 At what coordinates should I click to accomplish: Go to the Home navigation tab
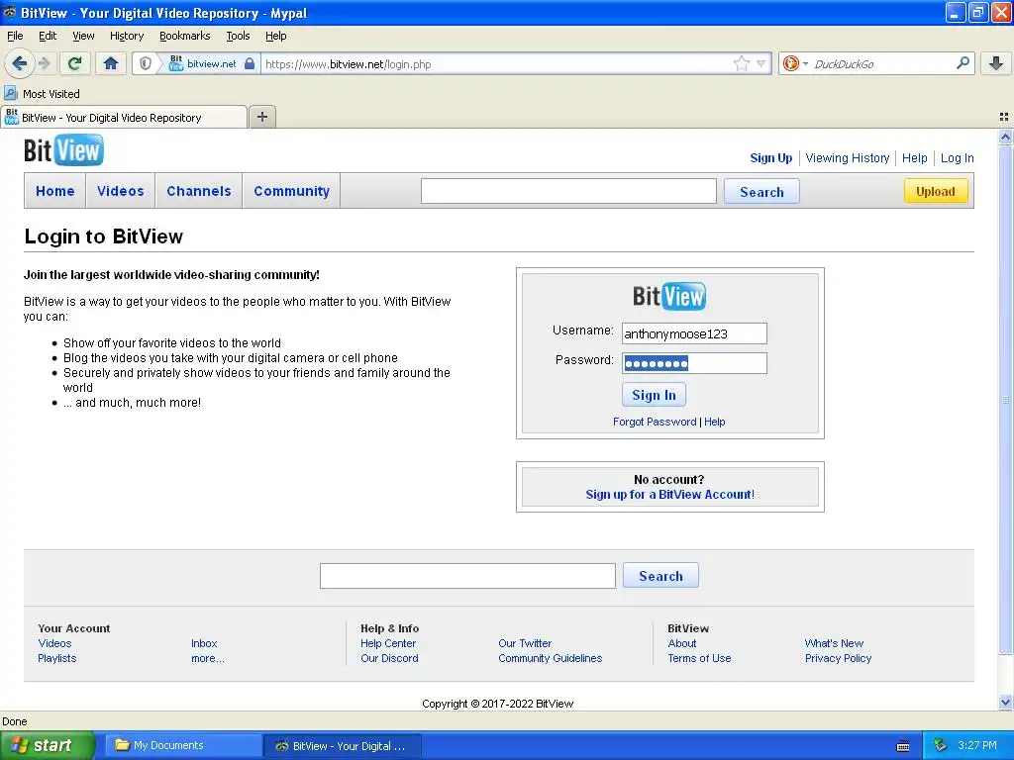55,191
